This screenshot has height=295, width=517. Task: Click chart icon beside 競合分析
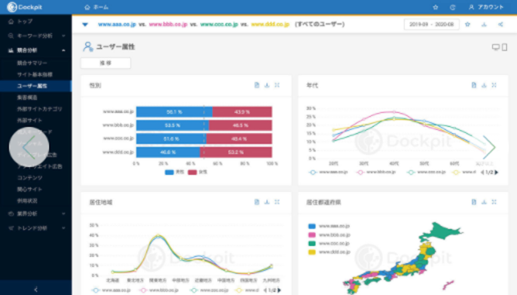pos(11,50)
